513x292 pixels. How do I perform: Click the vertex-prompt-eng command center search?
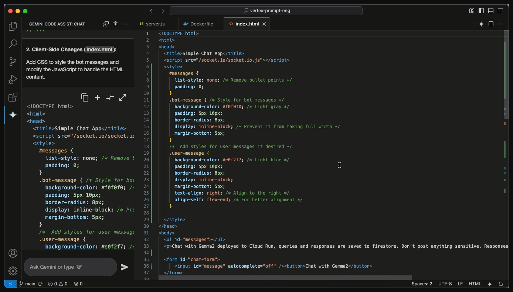[x=266, y=11]
